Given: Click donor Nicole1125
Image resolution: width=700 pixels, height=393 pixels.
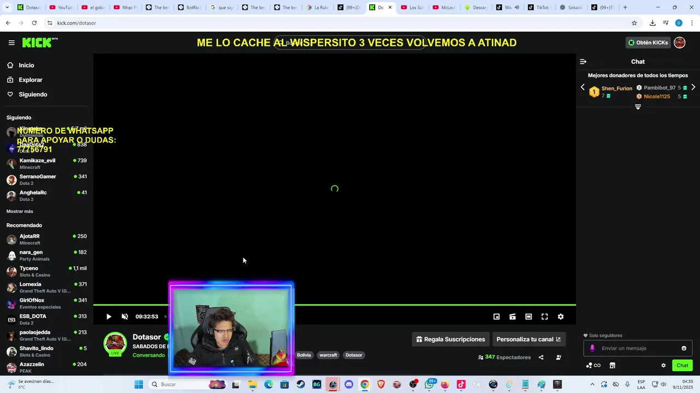Looking at the screenshot, I should pyautogui.click(x=657, y=97).
